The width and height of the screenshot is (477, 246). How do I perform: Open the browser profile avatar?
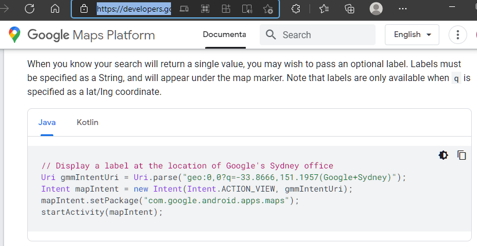[376, 9]
